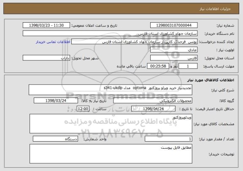Click label اولویت نیاز
Image resolution: width=243 pixels, height=171 pixels.
pos(225,50)
